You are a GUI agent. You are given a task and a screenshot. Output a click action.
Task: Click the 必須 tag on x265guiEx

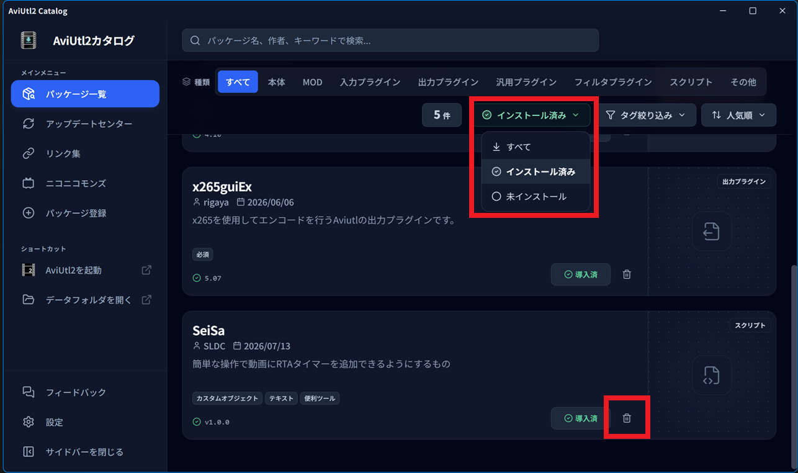pos(203,255)
